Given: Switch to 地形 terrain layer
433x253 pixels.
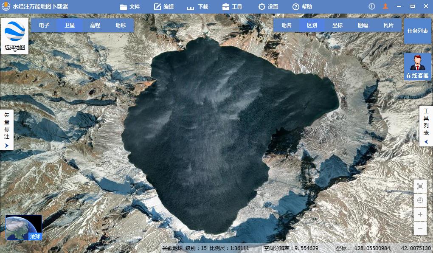Looking at the screenshot, I should click(121, 25).
